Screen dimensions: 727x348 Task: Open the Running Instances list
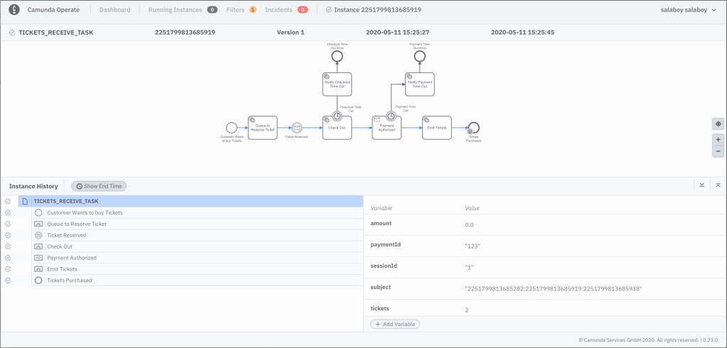(x=183, y=9)
